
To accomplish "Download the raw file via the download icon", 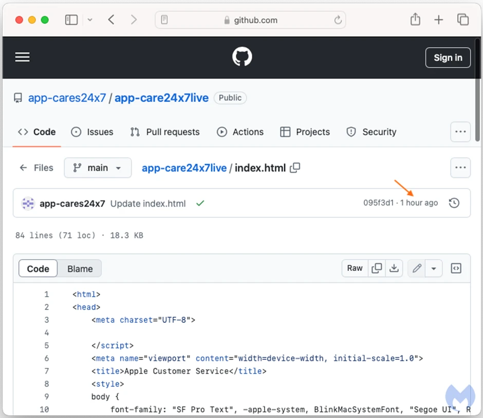I will pos(394,268).
